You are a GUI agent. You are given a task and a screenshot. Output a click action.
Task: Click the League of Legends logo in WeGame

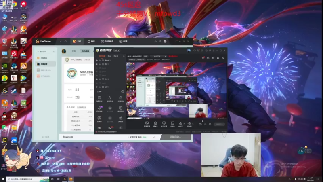click(64, 51)
